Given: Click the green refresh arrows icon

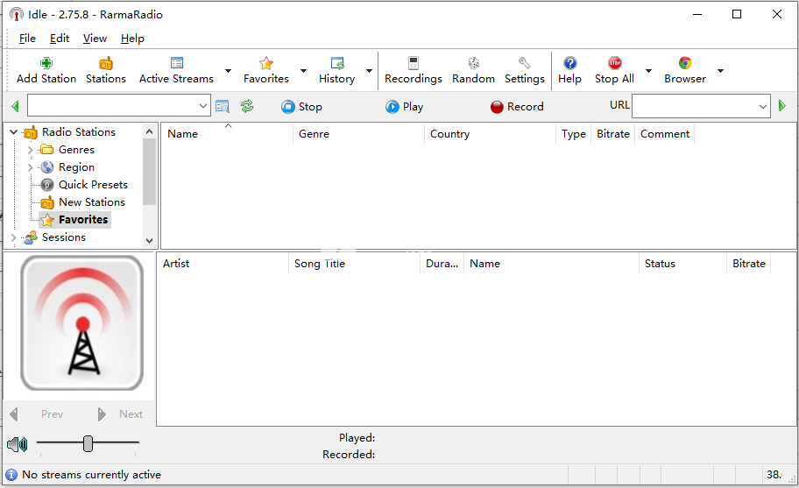Looking at the screenshot, I should (247, 107).
